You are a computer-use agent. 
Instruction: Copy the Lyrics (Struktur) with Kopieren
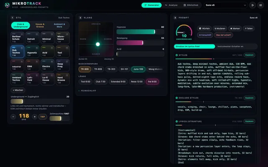coord(249,121)
